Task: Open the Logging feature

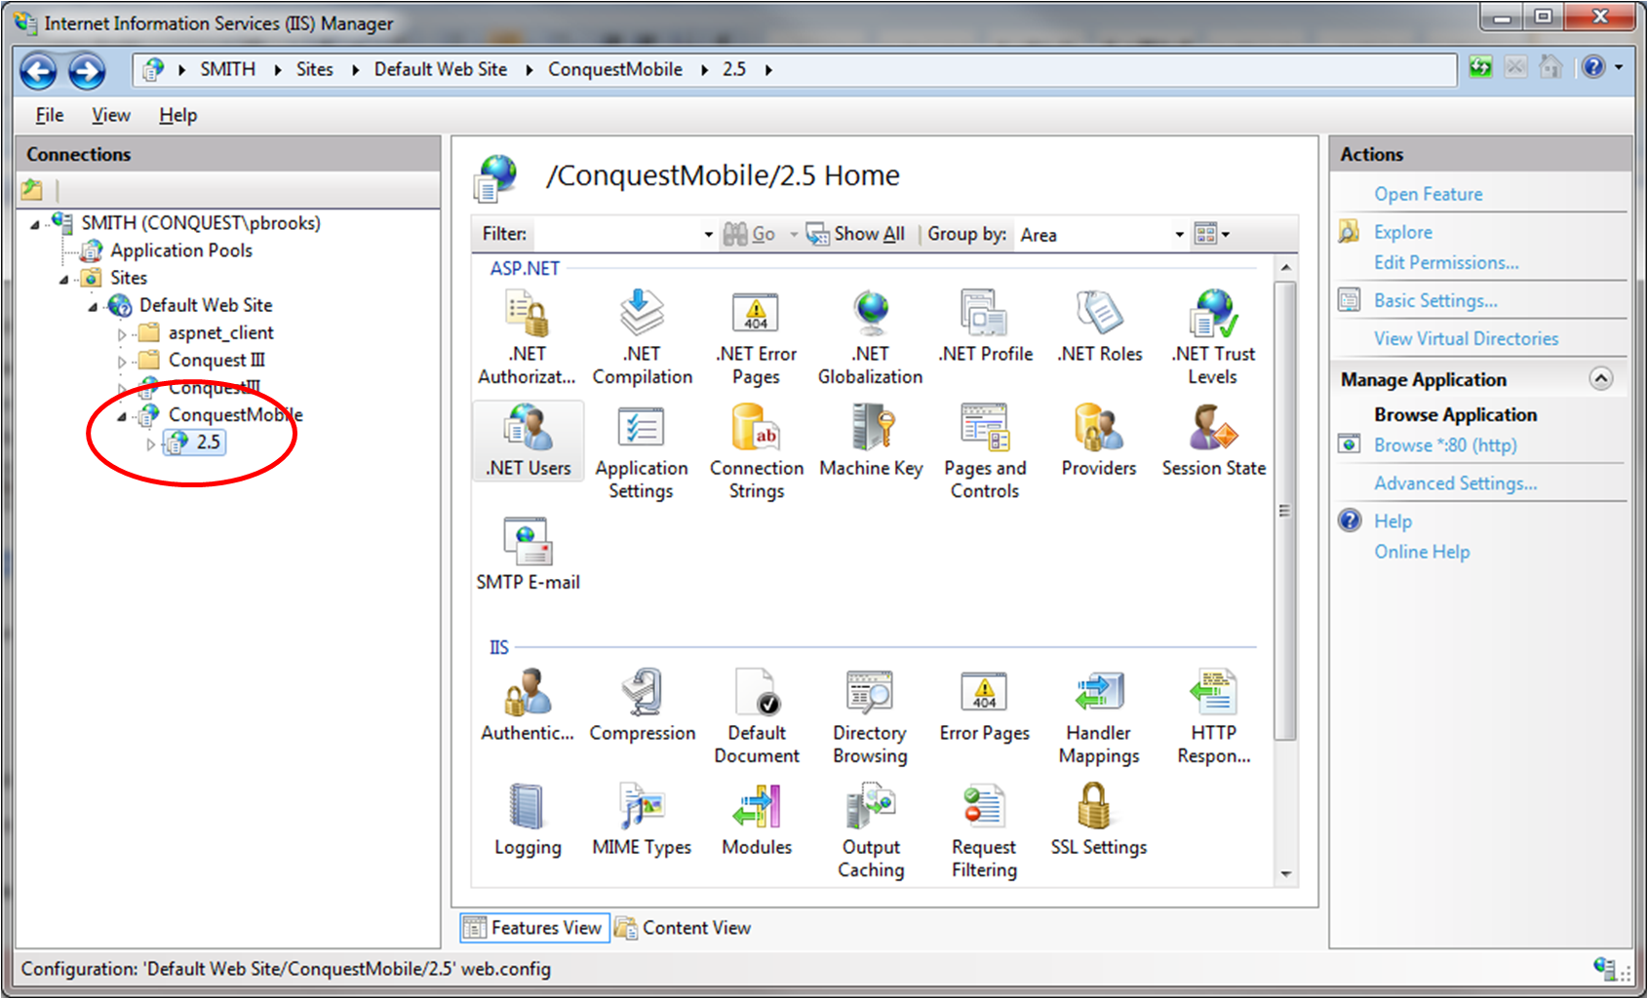Action: click(528, 820)
